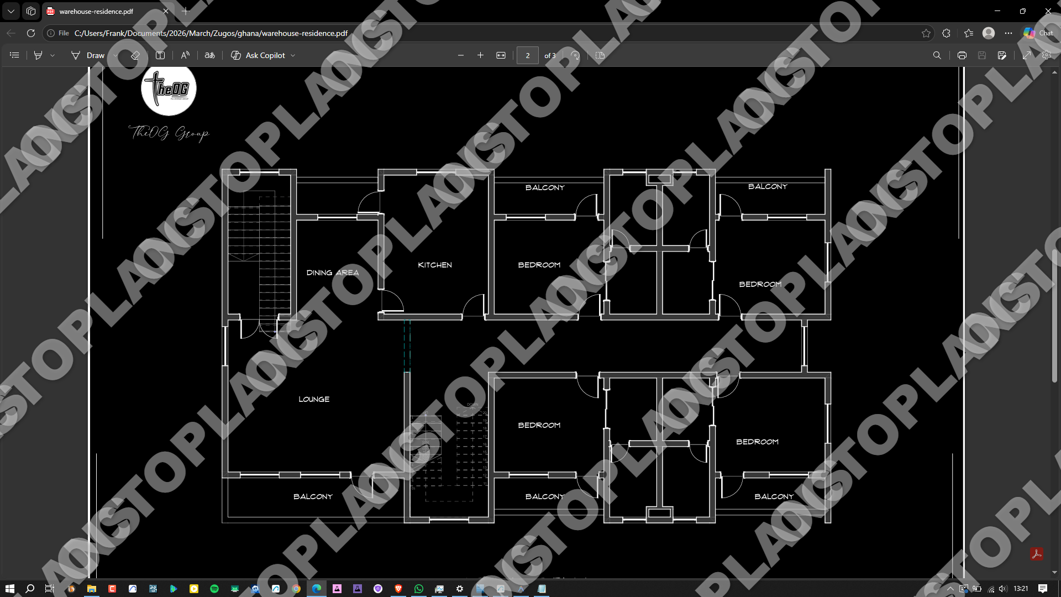The image size is (1061, 597).
Task: Open the browser profile menu
Action: (989, 33)
